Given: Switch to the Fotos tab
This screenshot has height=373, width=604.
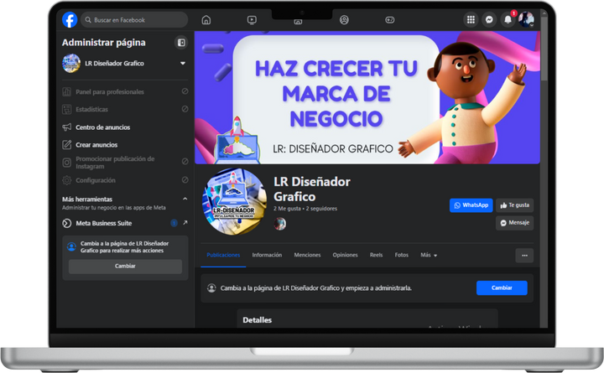Looking at the screenshot, I should pyautogui.click(x=401, y=255).
